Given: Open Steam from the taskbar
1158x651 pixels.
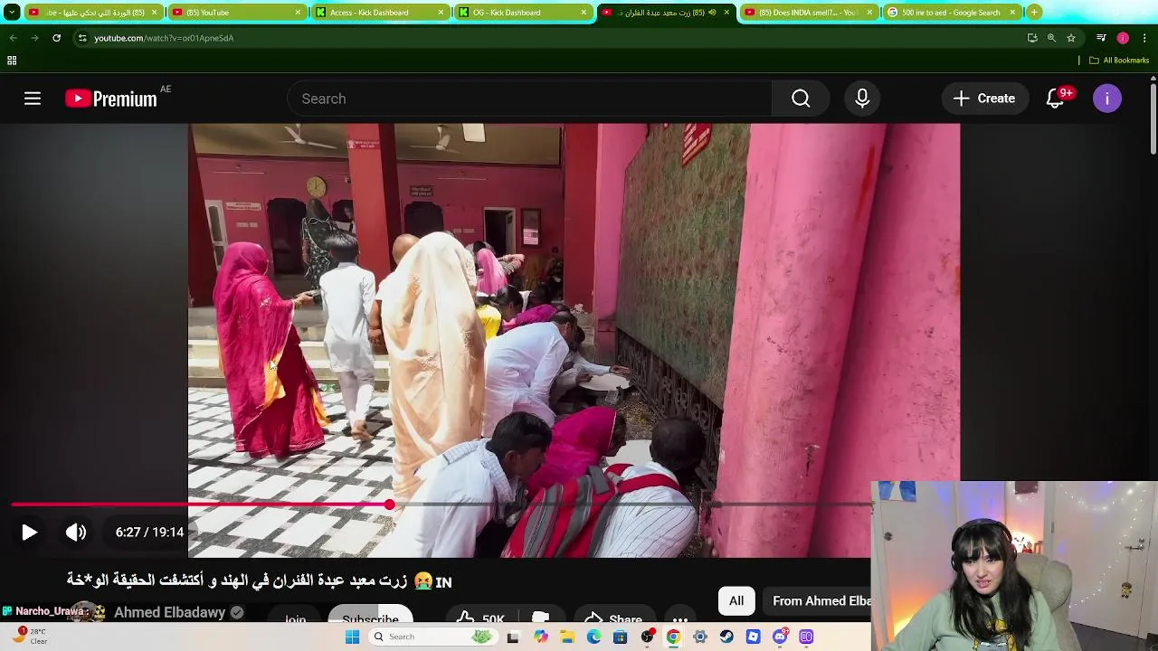Looking at the screenshot, I should pyautogui.click(x=726, y=637).
